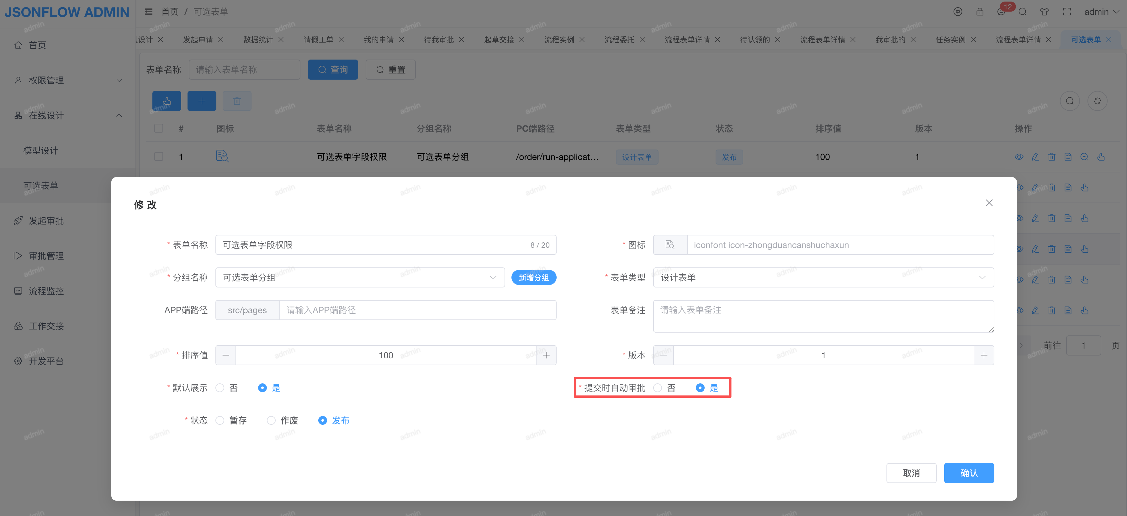Switch to the 数据统计 tab

[258, 40]
